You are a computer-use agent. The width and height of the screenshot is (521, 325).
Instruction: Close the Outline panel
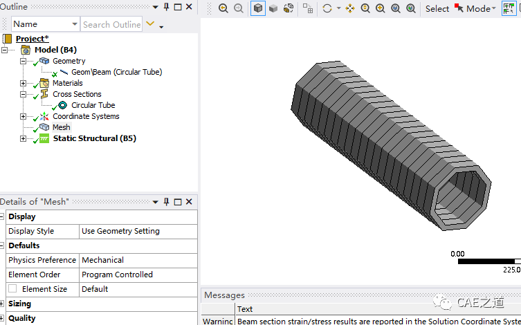[x=189, y=7]
